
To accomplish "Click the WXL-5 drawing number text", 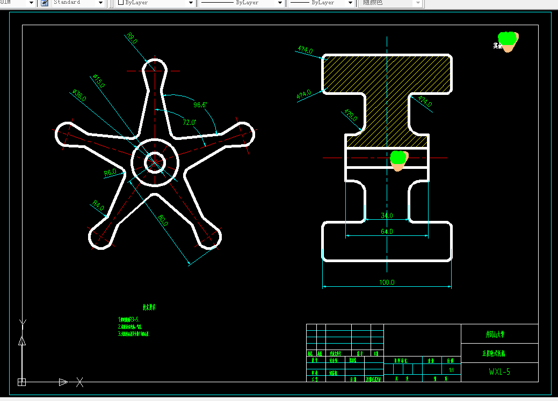I will tap(499, 372).
